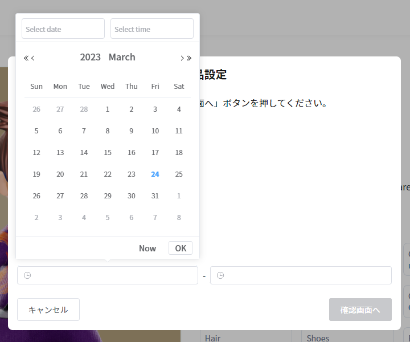The width and height of the screenshot is (410, 342).
Task: Click clock icon in start time field
Action: click(x=27, y=275)
